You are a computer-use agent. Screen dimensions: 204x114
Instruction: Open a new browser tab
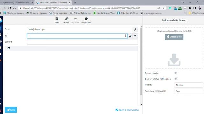[x=75, y=3]
